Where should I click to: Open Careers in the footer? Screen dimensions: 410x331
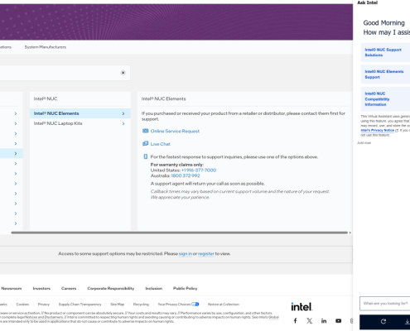click(x=69, y=289)
